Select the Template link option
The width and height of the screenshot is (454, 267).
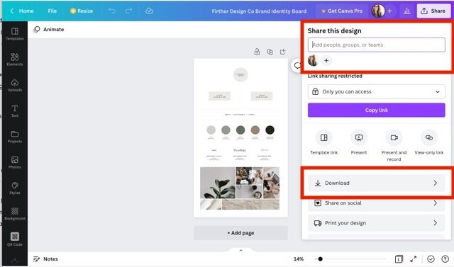click(x=323, y=143)
